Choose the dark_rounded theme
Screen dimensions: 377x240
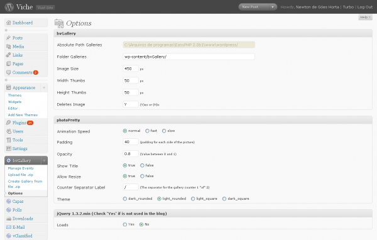pos(125,199)
